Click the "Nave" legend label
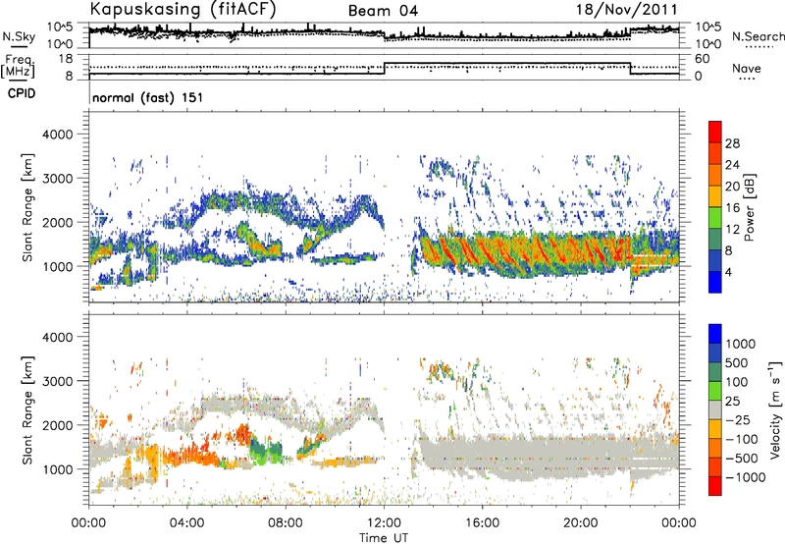The image size is (785, 544). click(746, 69)
